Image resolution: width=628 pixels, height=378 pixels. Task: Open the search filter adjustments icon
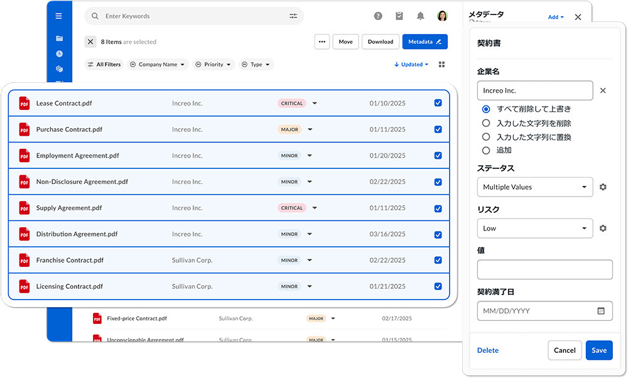coord(293,16)
